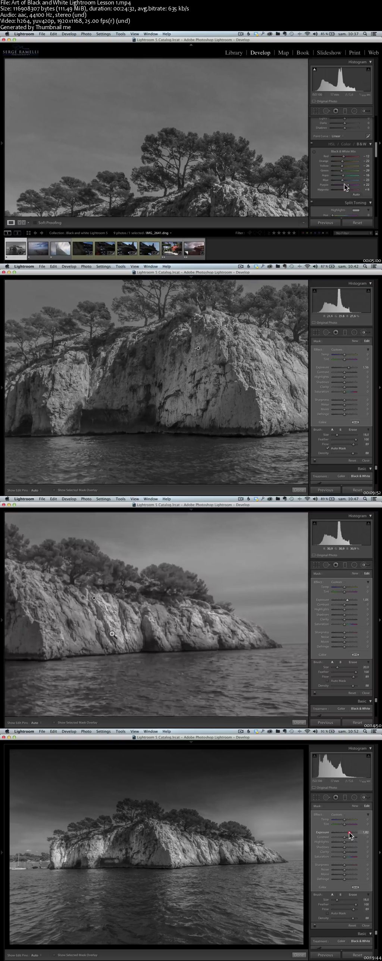The height and width of the screenshot is (961, 382).
Task: Select the second thumbnail in the filmstrip
Action: tap(38, 248)
